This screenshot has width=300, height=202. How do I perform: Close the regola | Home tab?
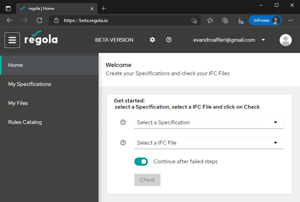(x=92, y=8)
